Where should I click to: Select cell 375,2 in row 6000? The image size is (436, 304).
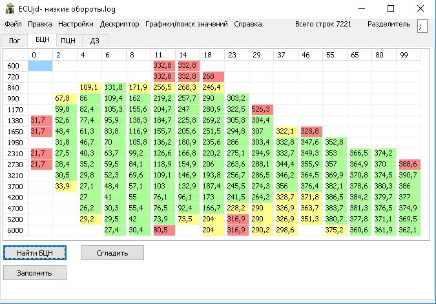335,230
